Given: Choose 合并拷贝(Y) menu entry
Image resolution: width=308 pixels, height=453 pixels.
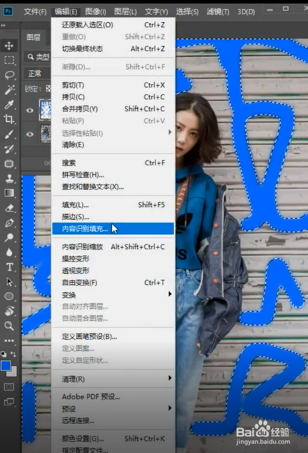Looking at the screenshot, I should click(113, 109).
